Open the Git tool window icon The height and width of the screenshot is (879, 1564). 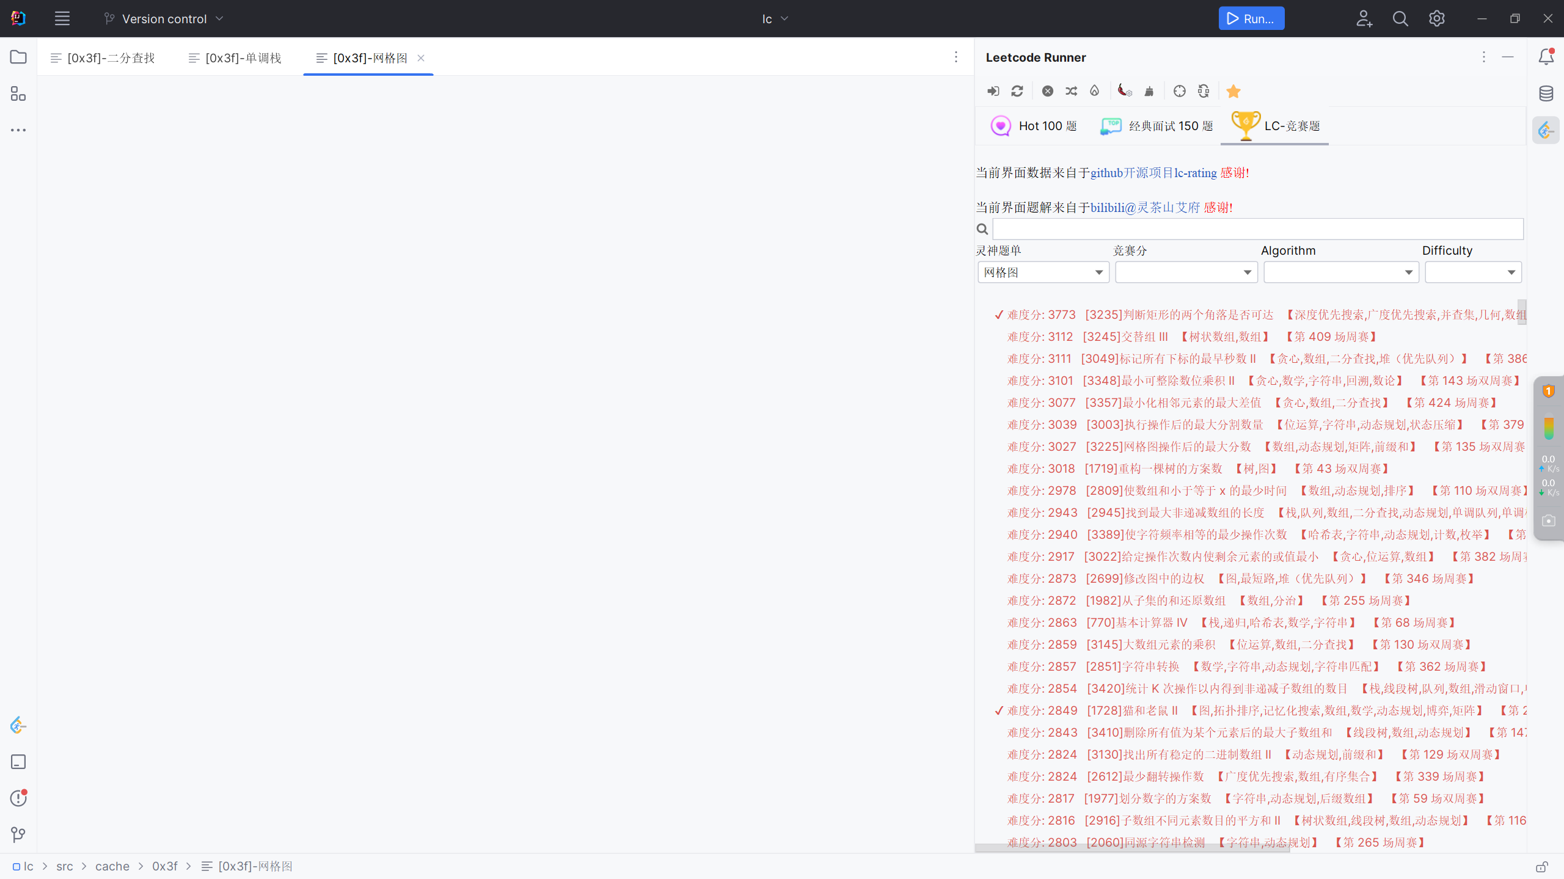[18, 834]
